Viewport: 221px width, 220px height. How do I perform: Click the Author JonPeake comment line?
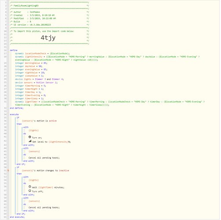[49, 12]
